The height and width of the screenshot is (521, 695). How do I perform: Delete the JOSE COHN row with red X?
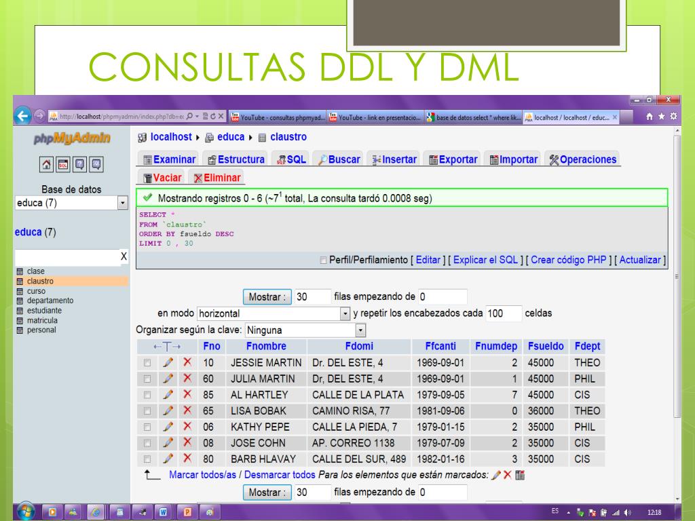pyautogui.click(x=187, y=442)
